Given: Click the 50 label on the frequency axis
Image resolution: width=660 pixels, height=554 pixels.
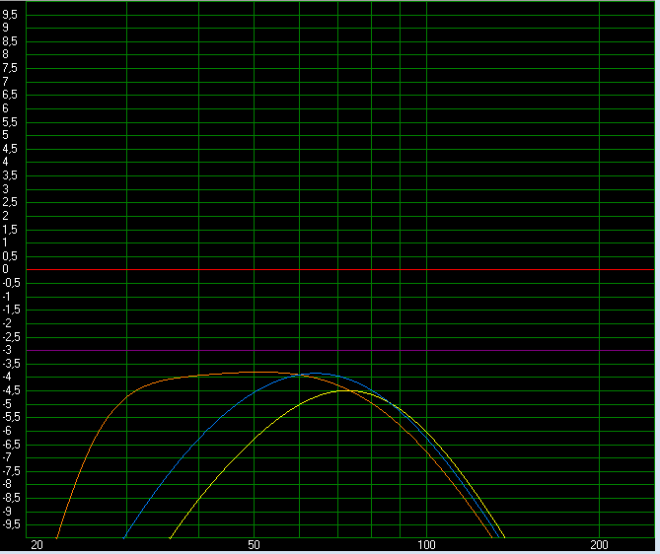Looking at the screenshot, I should pos(254,545).
